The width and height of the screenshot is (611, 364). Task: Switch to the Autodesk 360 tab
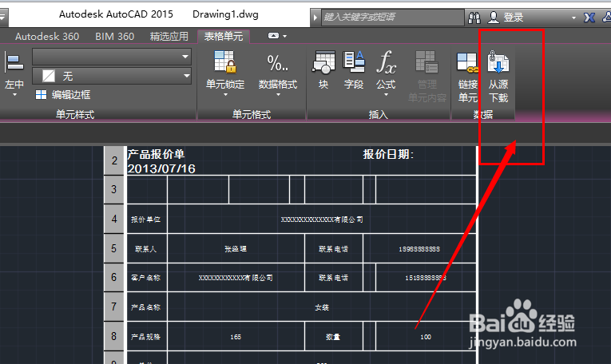pos(47,37)
